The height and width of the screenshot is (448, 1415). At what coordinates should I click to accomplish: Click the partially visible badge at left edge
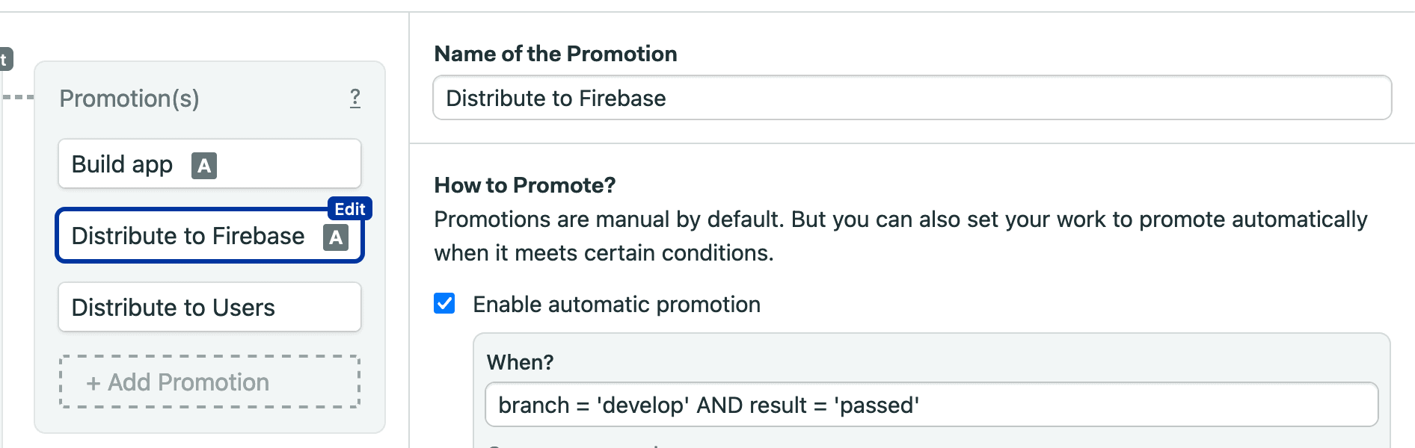pos(4,59)
